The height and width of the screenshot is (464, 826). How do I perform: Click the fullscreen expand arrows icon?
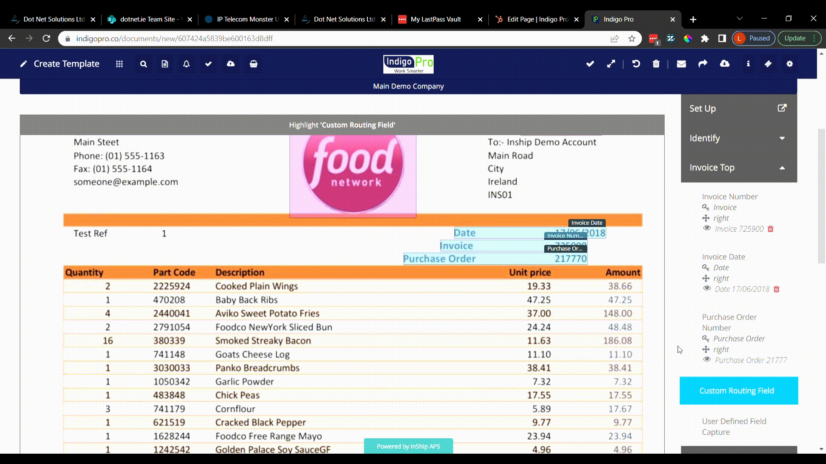611,64
